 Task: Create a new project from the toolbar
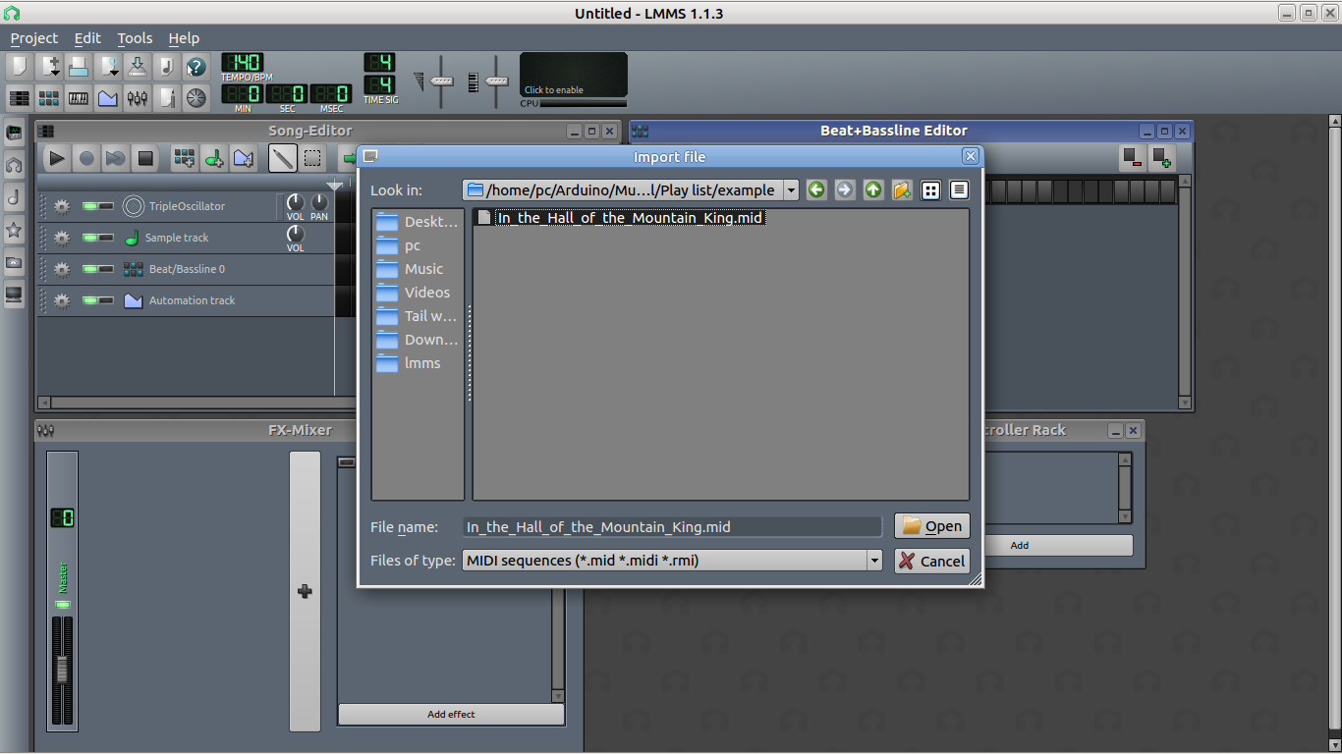tap(20, 67)
